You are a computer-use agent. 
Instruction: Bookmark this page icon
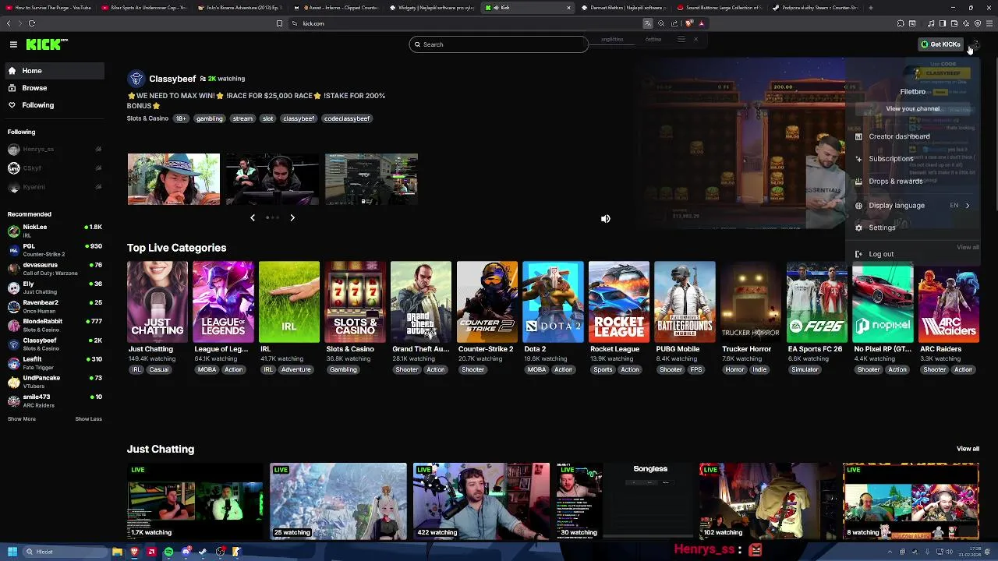click(x=279, y=23)
